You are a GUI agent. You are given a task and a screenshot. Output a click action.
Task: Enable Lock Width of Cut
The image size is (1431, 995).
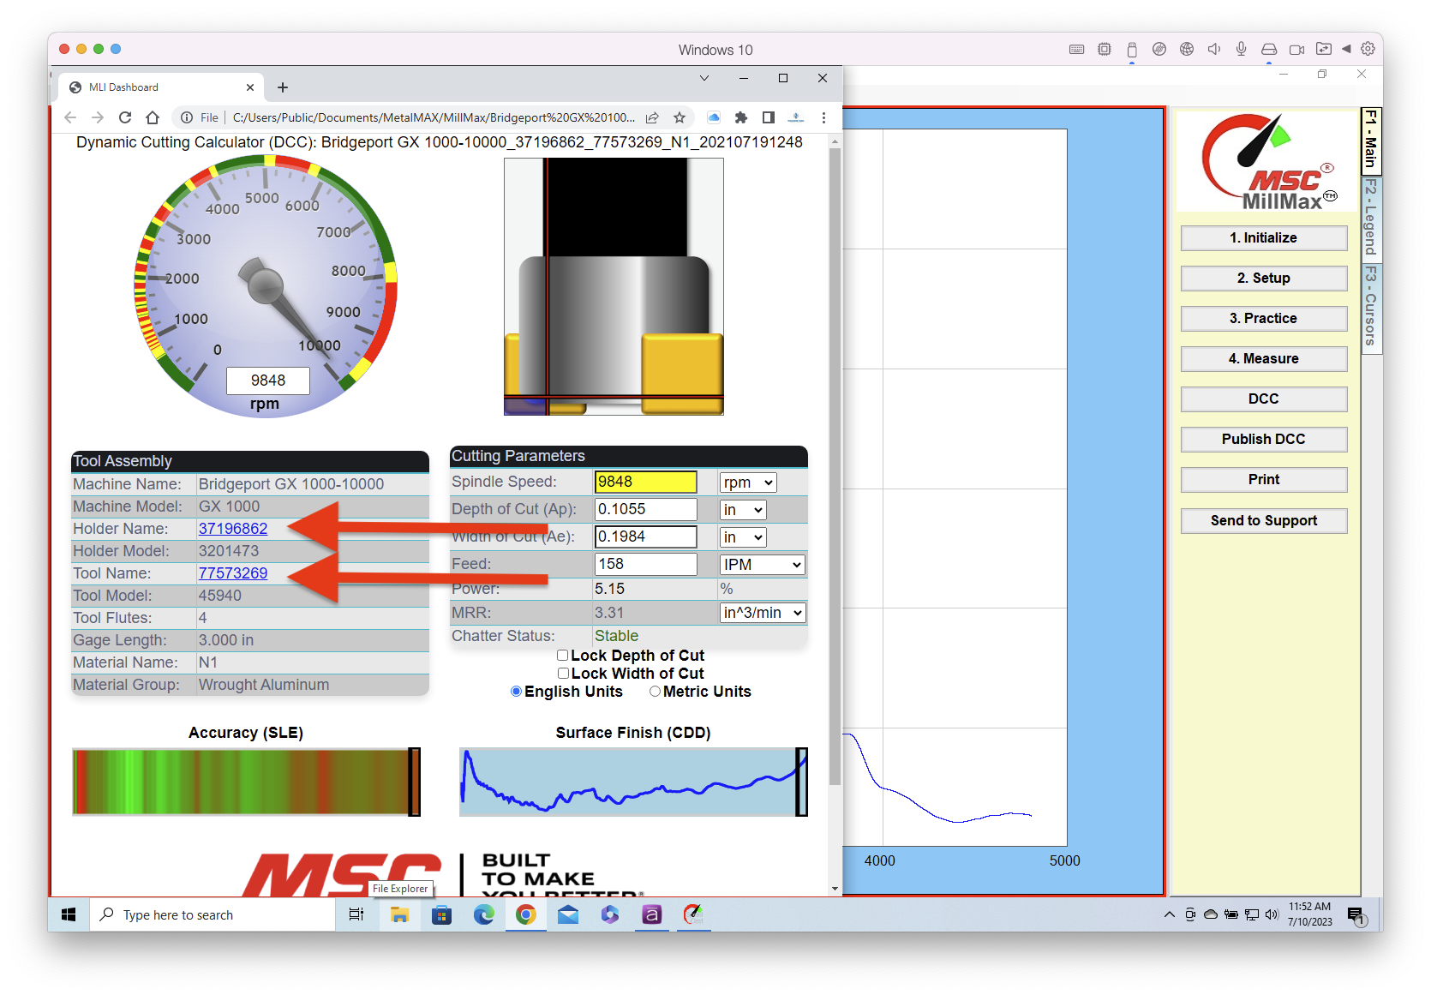coord(563,674)
